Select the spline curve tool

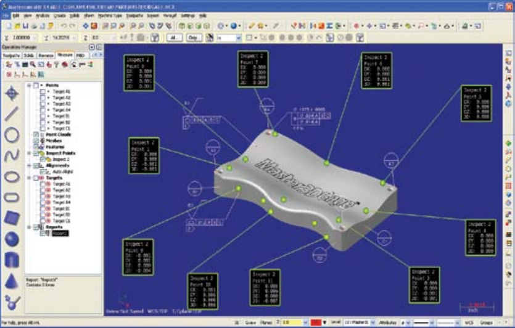(x=12, y=155)
